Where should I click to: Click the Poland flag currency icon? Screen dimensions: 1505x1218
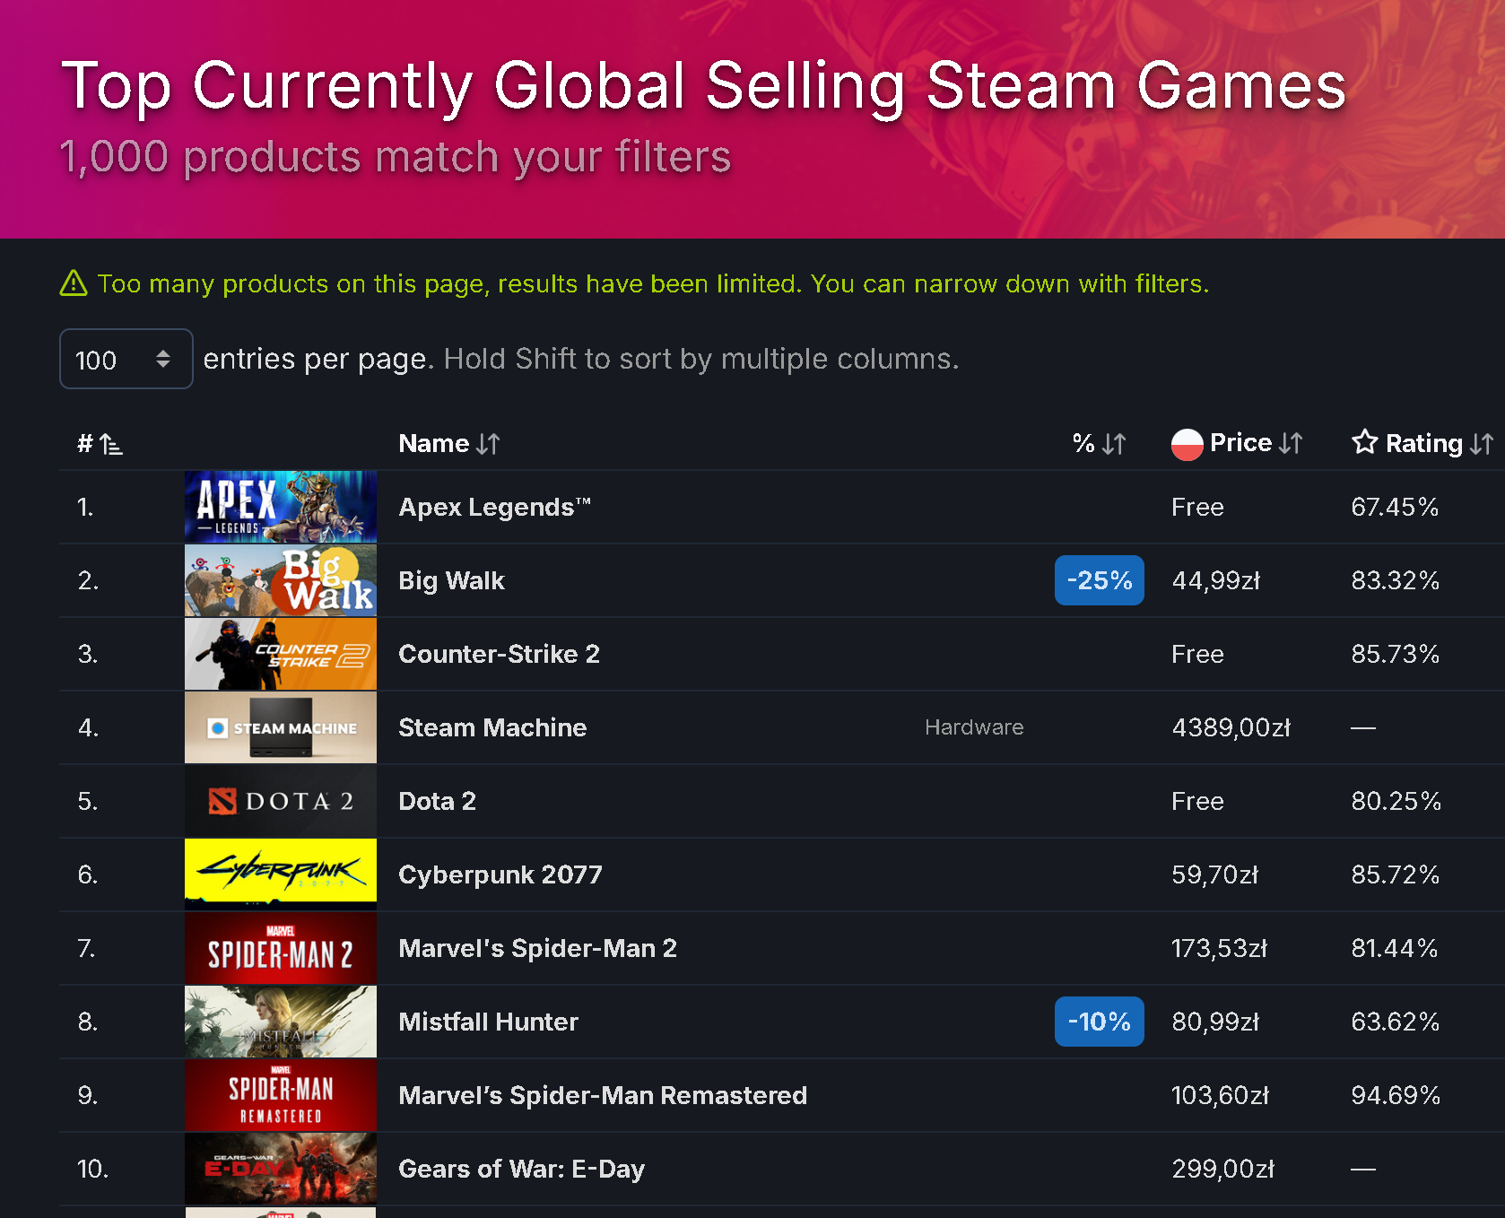(x=1187, y=444)
